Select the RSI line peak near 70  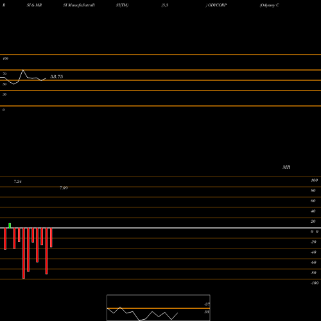pyautogui.click(x=23, y=70)
